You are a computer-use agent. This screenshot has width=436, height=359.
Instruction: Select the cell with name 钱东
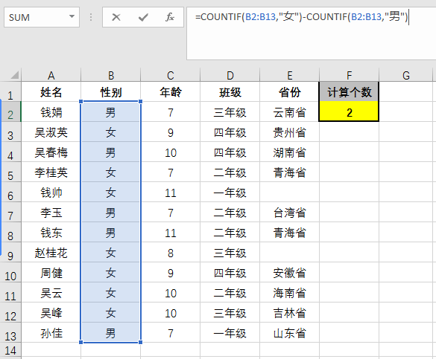point(51,233)
